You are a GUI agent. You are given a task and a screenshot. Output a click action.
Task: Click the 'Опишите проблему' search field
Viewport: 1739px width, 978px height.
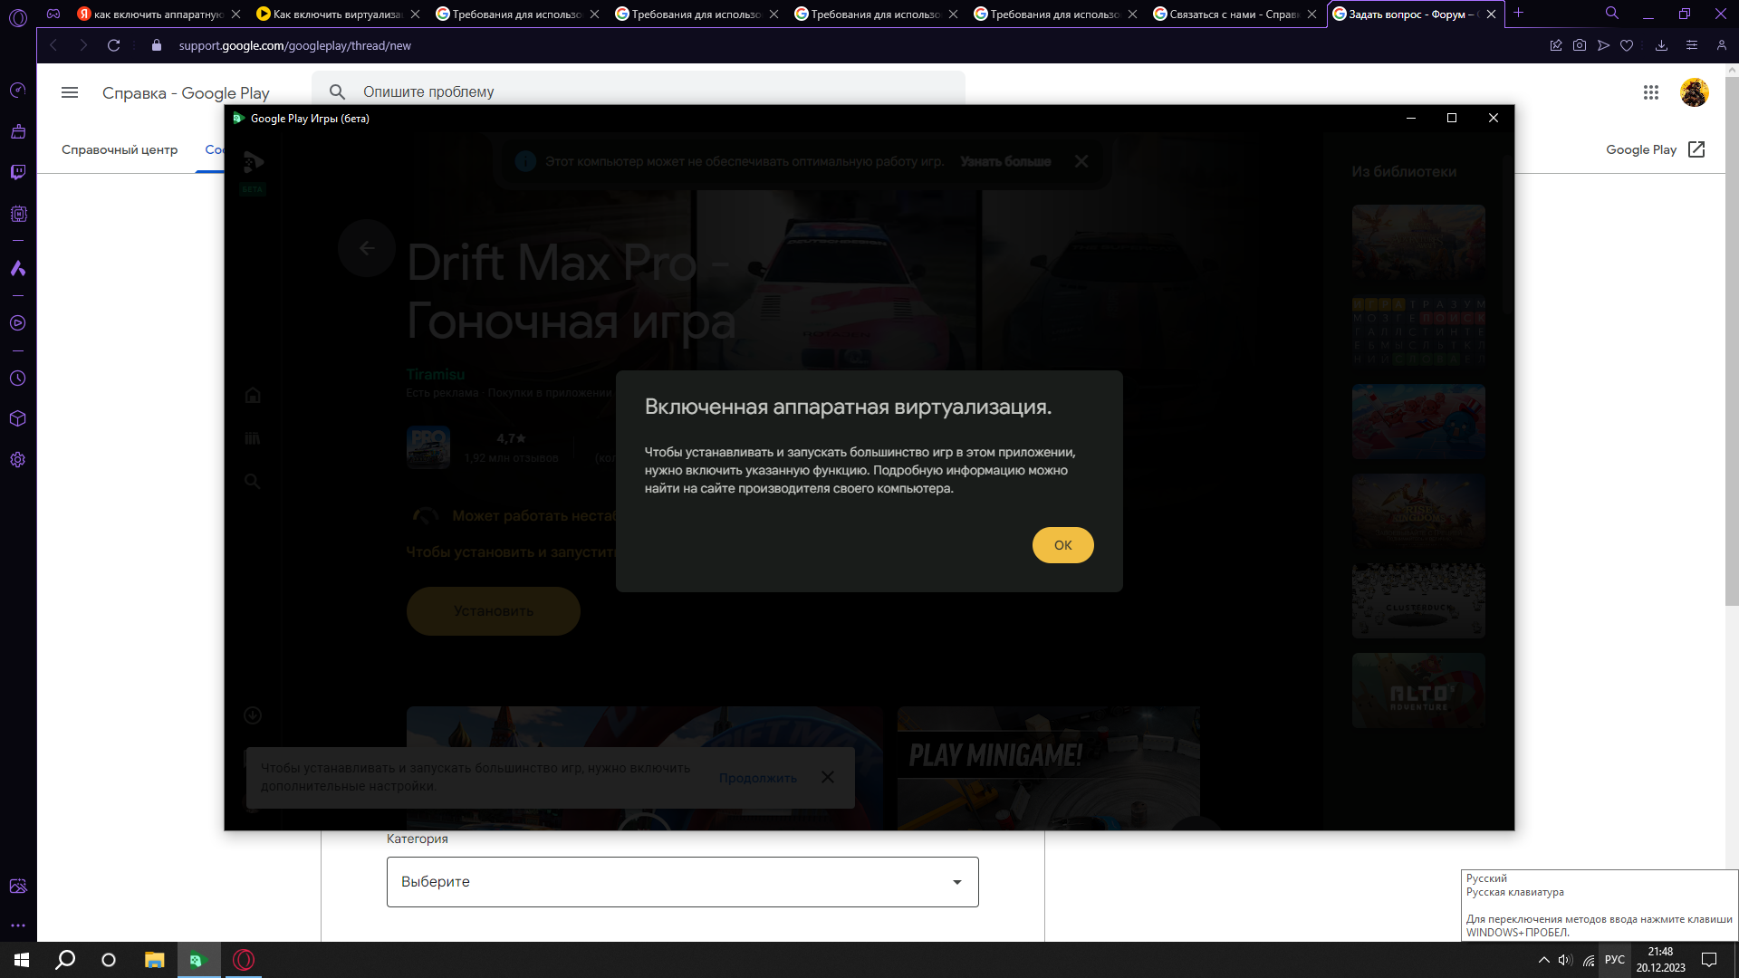tap(639, 91)
